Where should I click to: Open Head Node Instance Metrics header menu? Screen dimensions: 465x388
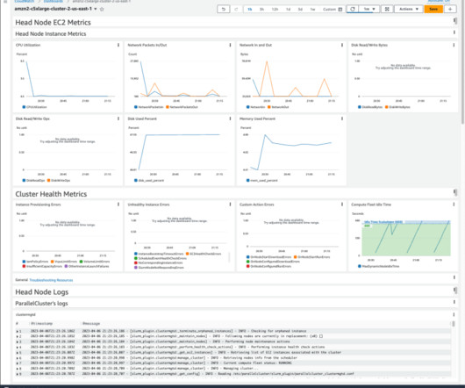454,32
